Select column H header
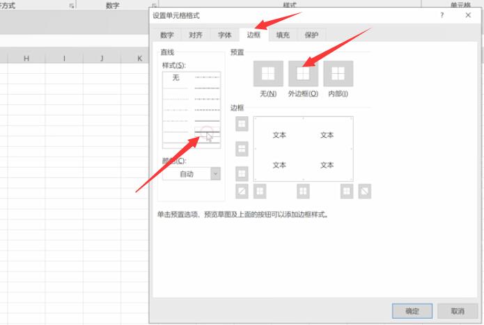This screenshot has width=484, height=325. point(26,58)
